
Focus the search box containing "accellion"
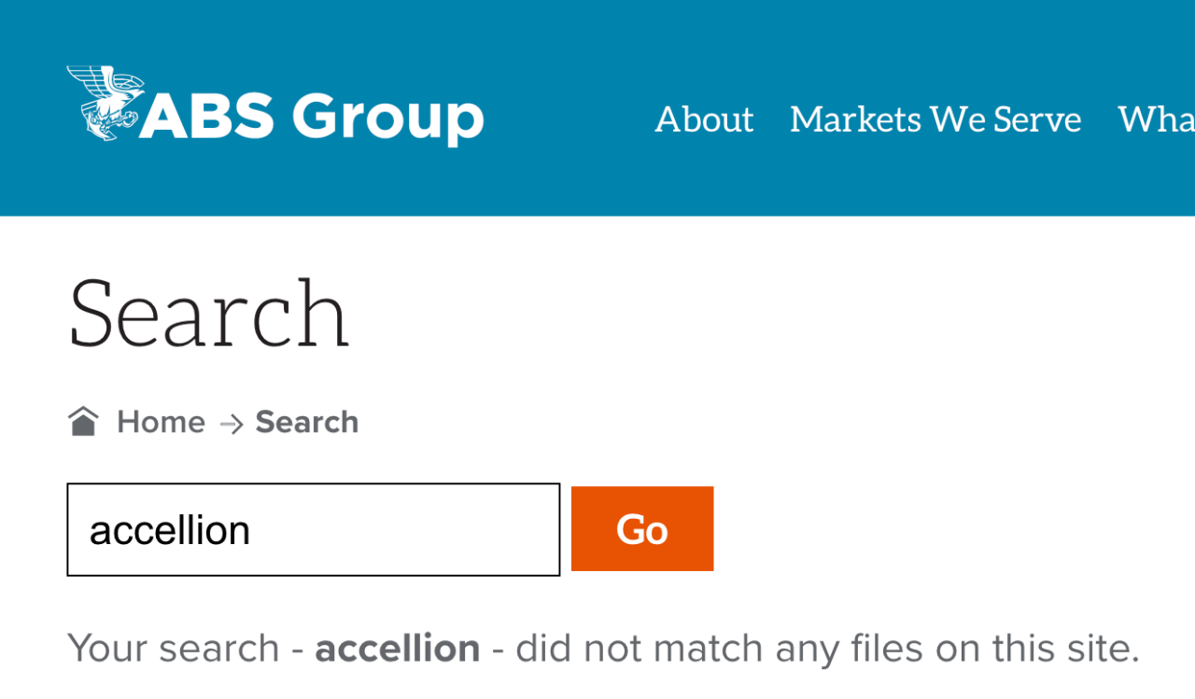point(313,529)
